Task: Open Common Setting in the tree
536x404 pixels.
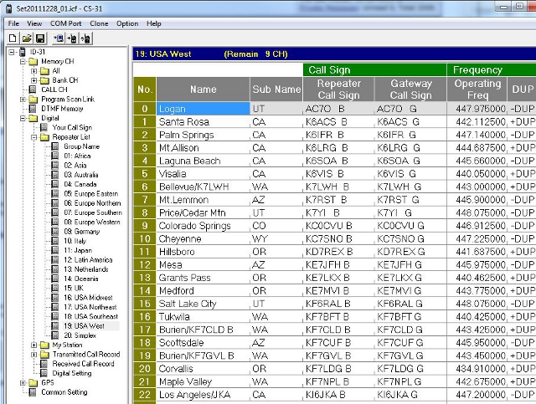Action: (64, 391)
